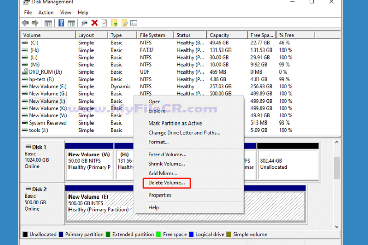The image size is (368, 245).
Task: Select Delete Volume... from context menu
Action: pyautogui.click(x=167, y=183)
